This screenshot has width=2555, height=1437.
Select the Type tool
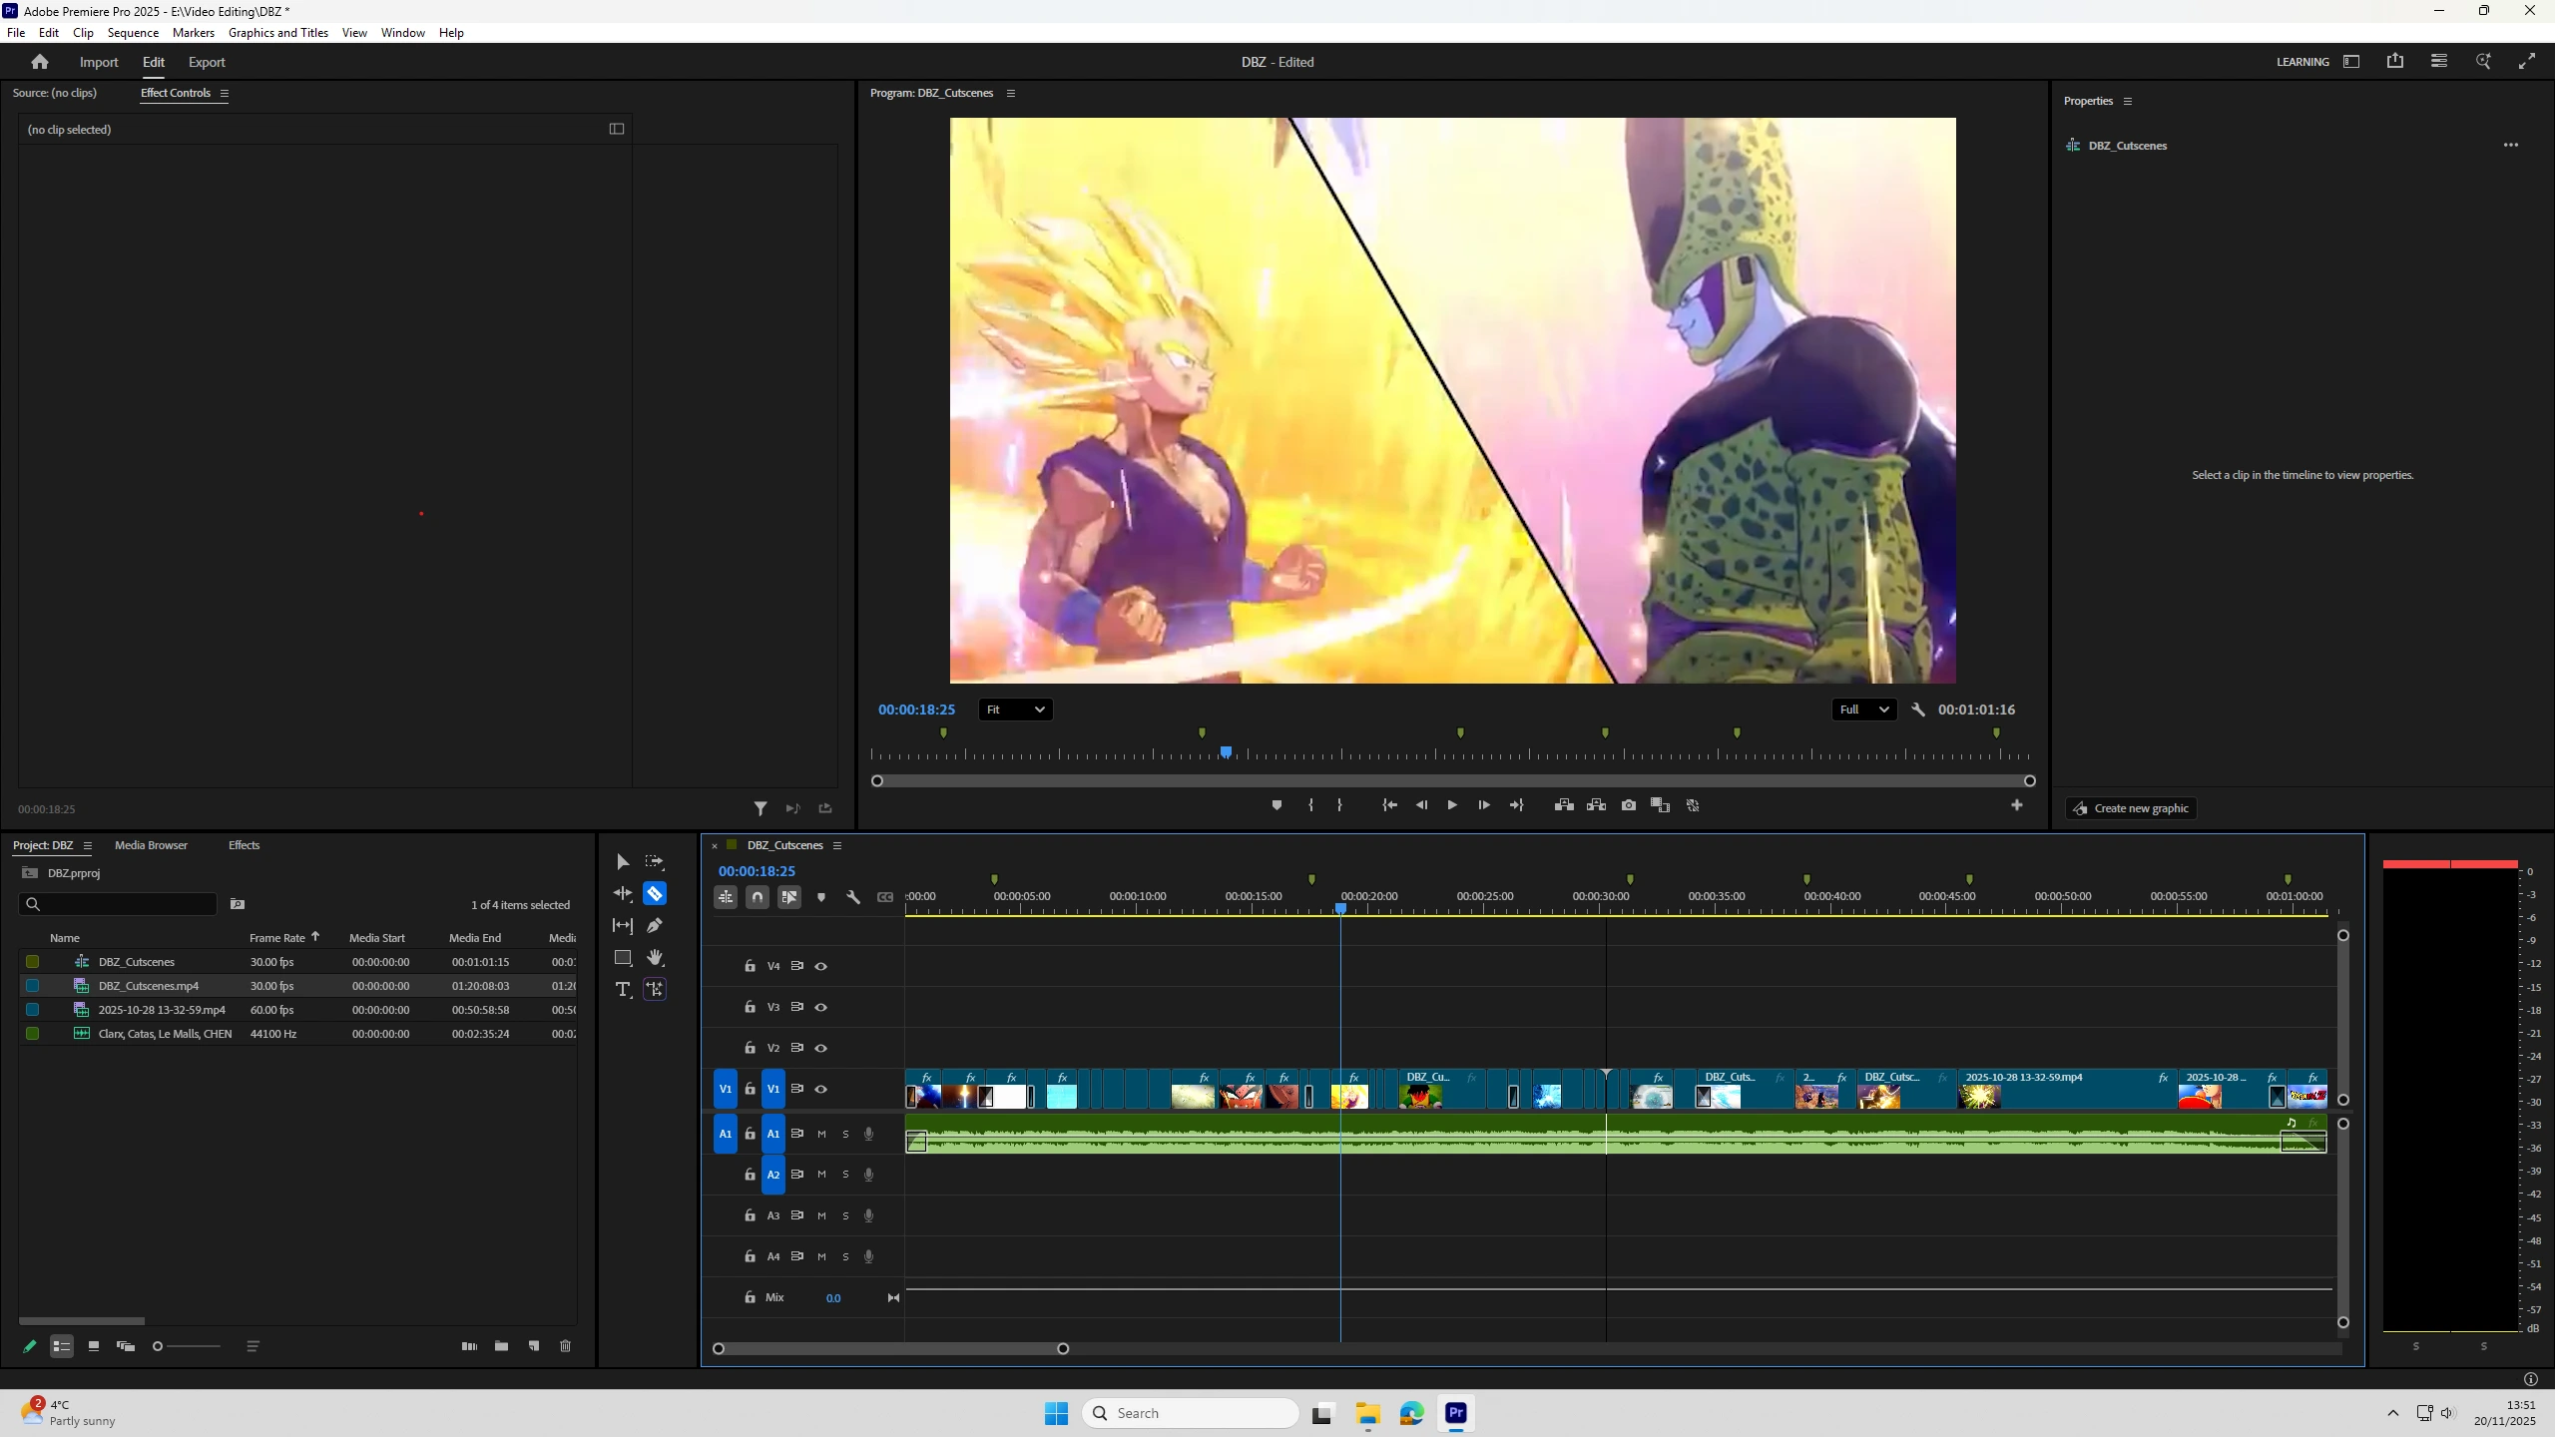coord(623,989)
